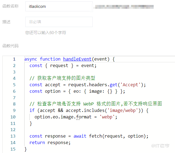Place cursor on the await keyword
The image size is (175, 153).
pos(80,136)
